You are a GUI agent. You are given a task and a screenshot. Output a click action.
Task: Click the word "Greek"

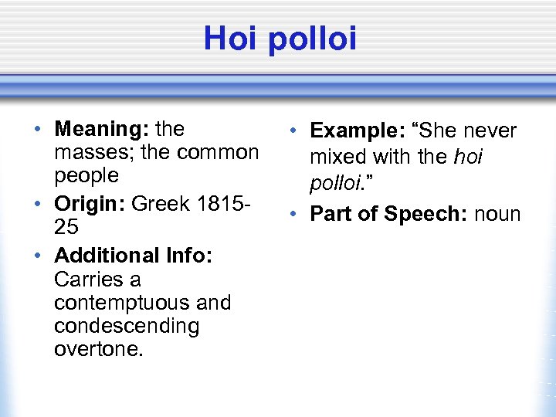click(161, 204)
